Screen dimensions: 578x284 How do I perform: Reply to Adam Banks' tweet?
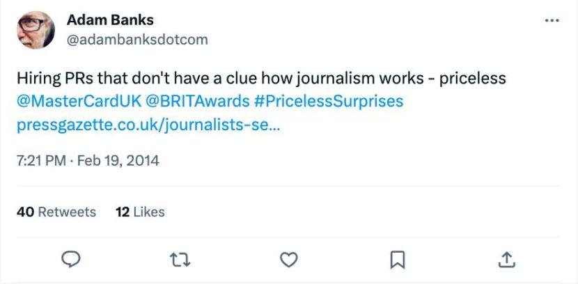tap(72, 260)
